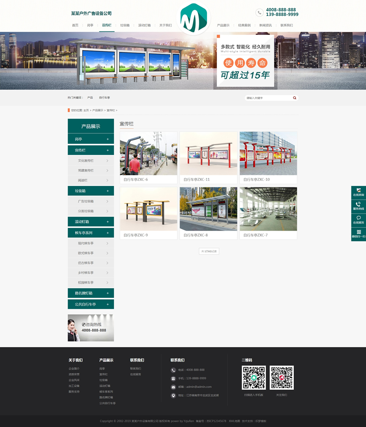Click the search magnifier icon
366x427 pixels.
pyautogui.click(x=295, y=98)
